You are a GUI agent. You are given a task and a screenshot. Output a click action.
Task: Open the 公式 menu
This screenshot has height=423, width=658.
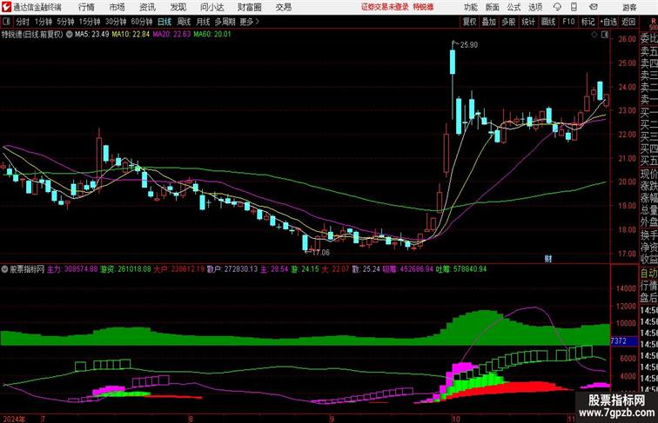[514, 7]
